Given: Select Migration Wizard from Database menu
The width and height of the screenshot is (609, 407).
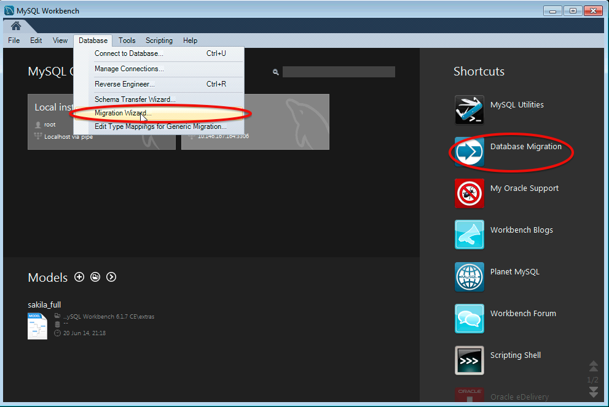Looking at the screenshot, I should pyautogui.click(x=123, y=113).
